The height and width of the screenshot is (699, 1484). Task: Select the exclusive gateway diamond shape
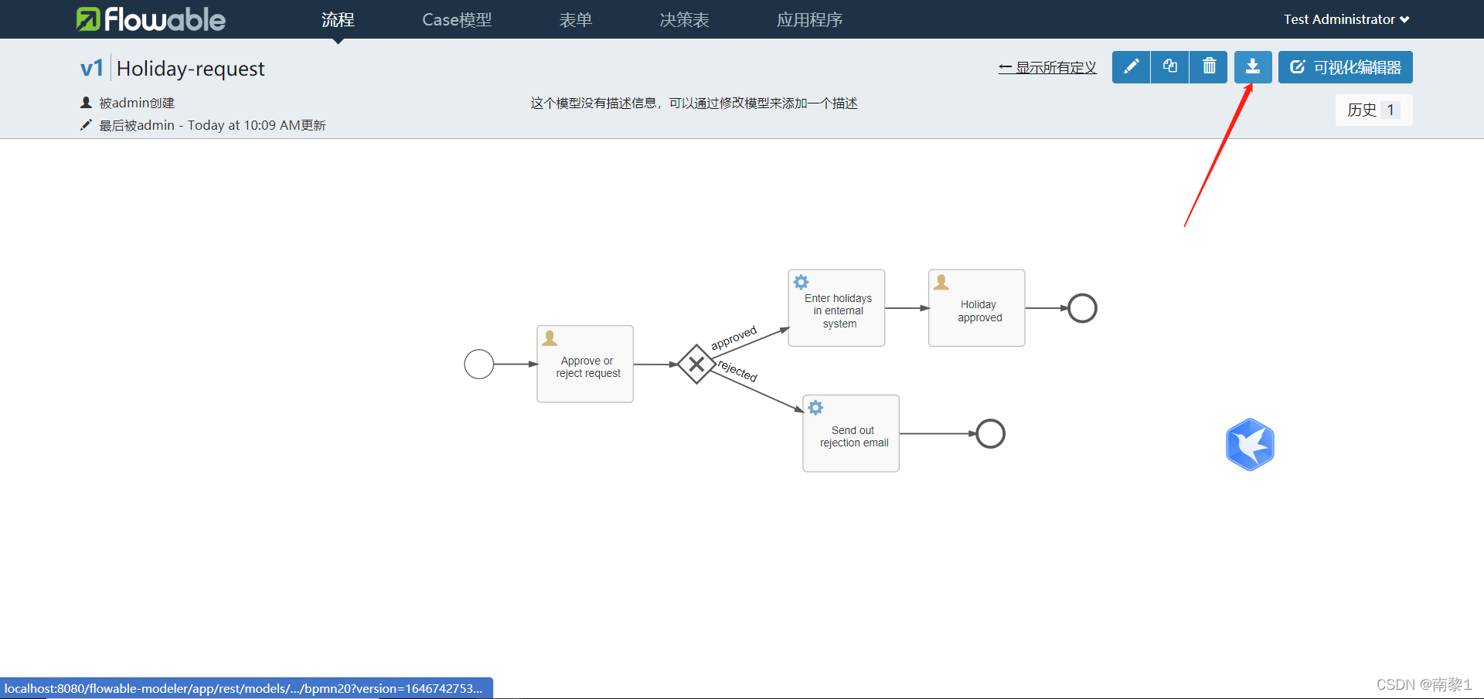coord(695,363)
